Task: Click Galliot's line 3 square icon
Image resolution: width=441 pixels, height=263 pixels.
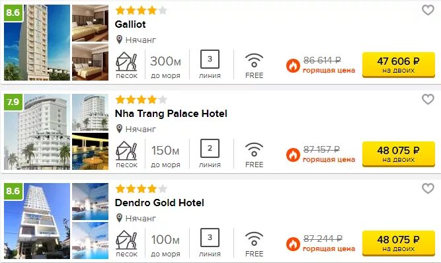Action: coord(210,59)
